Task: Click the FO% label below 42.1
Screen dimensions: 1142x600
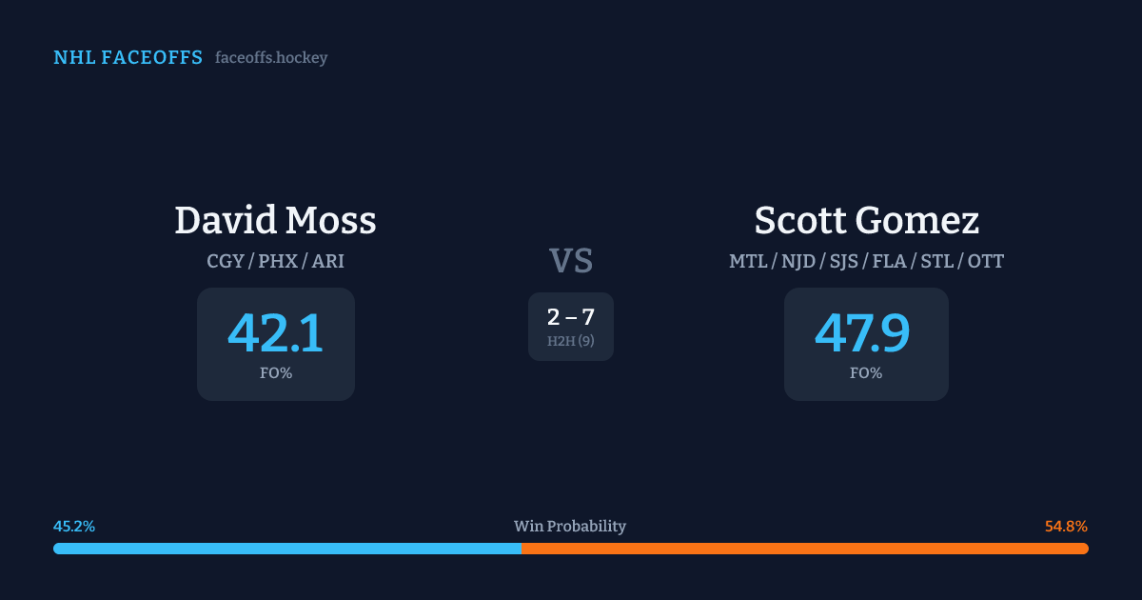Action: pyautogui.click(x=275, y=373)
